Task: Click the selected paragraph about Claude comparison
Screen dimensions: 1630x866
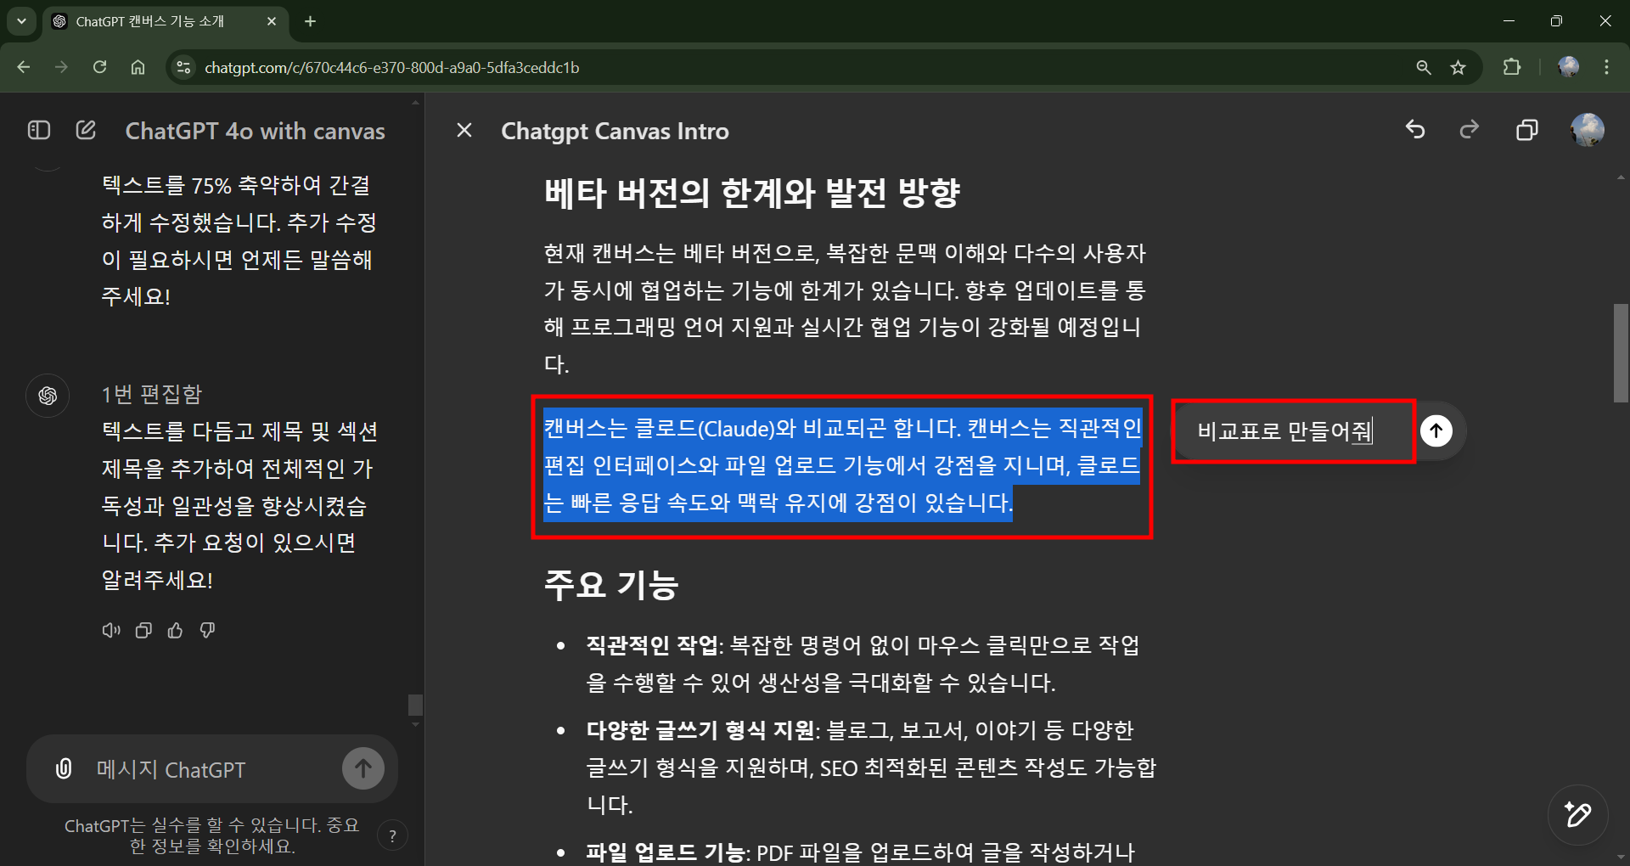Action: pyautogui.click(x=842, y=465)
